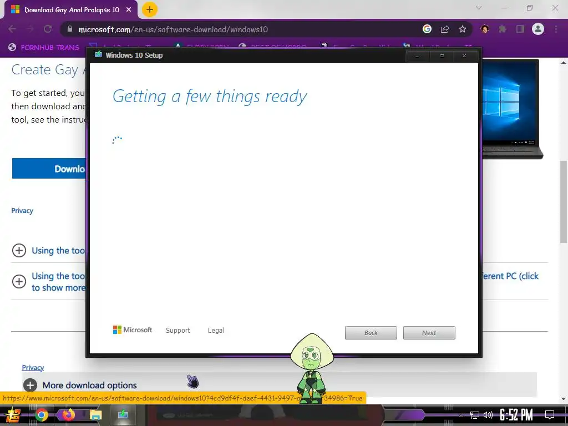
Task: Expand first 'Using the tool' section
Action: [x=49, y=250]
